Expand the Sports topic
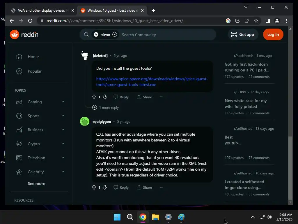The width and height of the screenshot is (298, 224). 63,116
